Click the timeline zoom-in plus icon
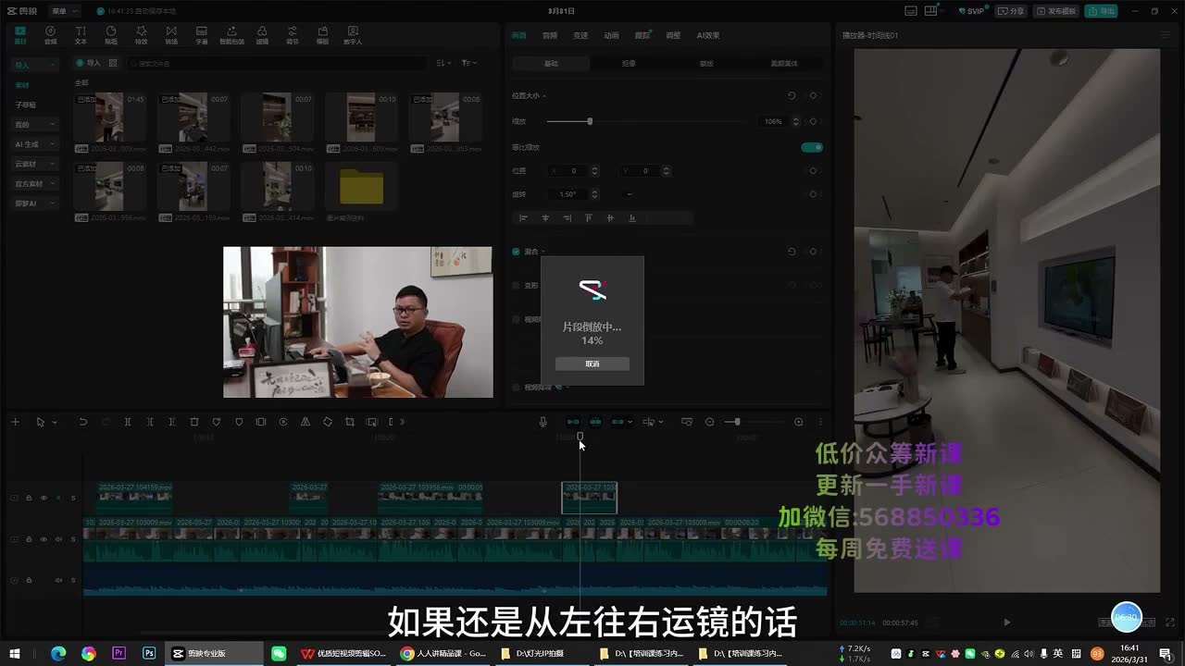Screen dimensions: 1185x666 pyautogui.click(x=798, y=422)
